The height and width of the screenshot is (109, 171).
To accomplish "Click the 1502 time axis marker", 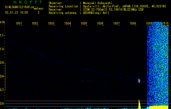I will [35, 23].
